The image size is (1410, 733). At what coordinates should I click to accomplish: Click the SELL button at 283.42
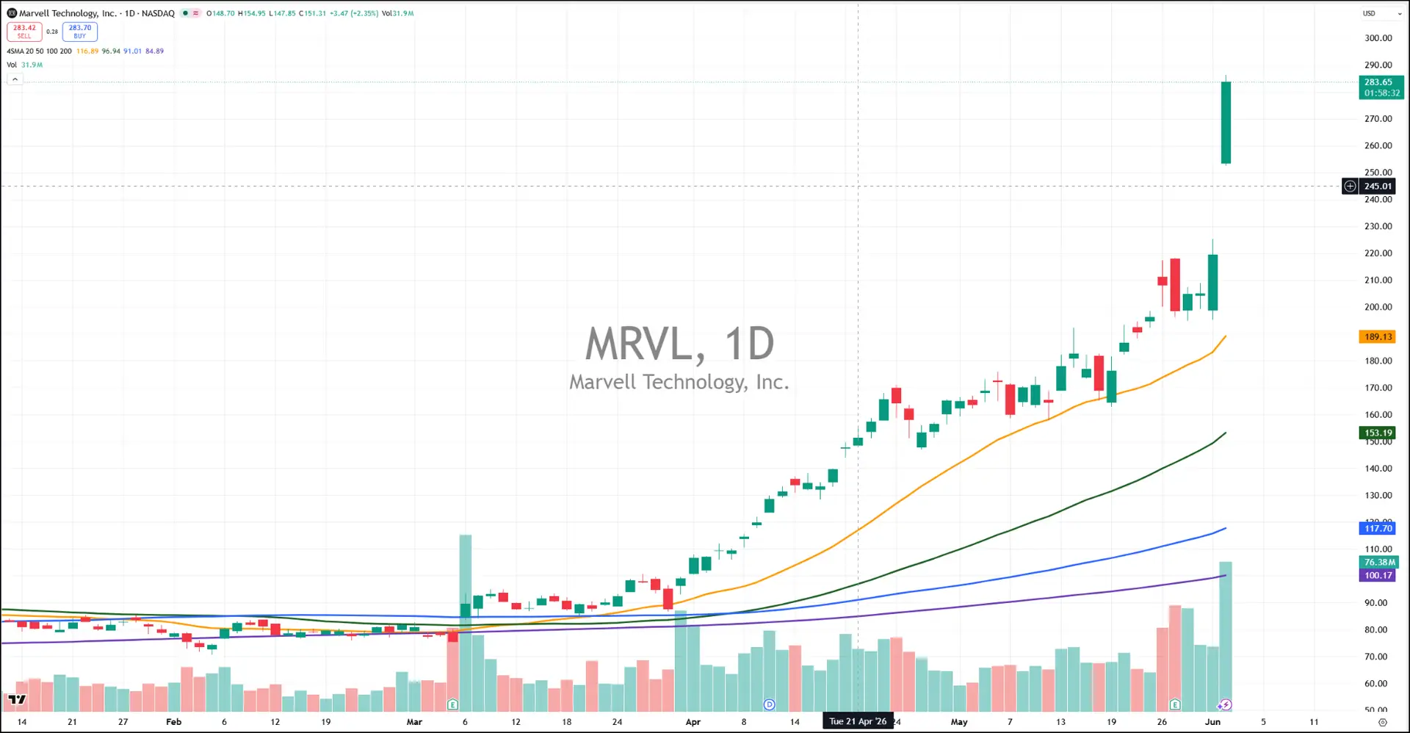click(x=24, y=32)
